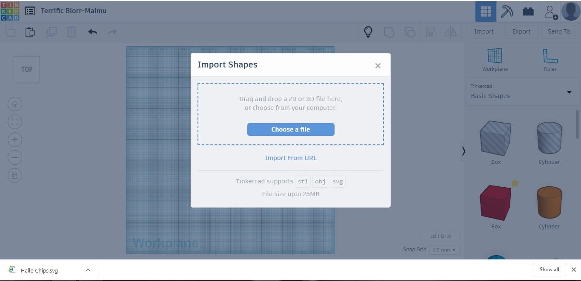The height and width of the screenshot is (281, 581).
Task: Expand the Hallo Chips.svg download options chevron
Action: tap(88, 270)
